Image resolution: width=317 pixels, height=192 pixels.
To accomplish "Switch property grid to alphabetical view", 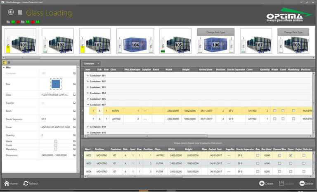I will coord(9,62).
